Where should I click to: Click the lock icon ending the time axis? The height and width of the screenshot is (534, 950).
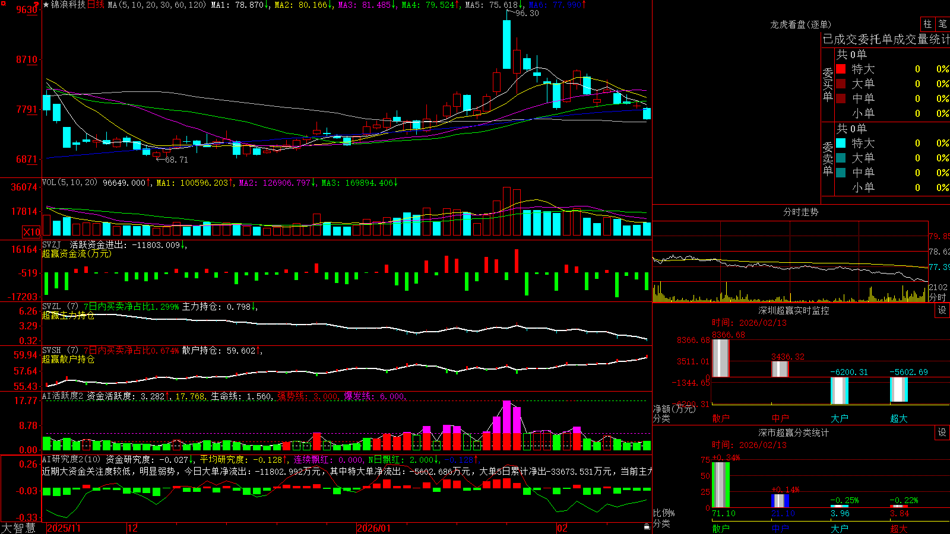point(647,527)
